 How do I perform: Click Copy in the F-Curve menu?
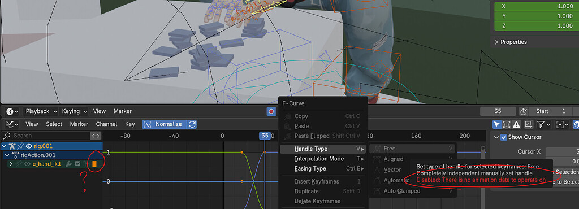[323, 116]
